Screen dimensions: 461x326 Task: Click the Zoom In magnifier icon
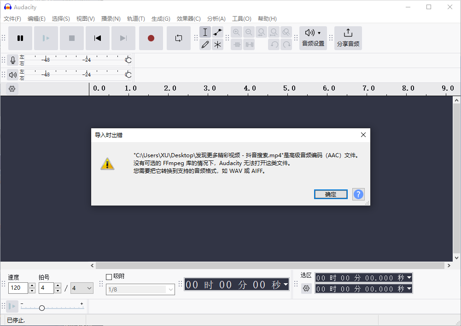236,32
